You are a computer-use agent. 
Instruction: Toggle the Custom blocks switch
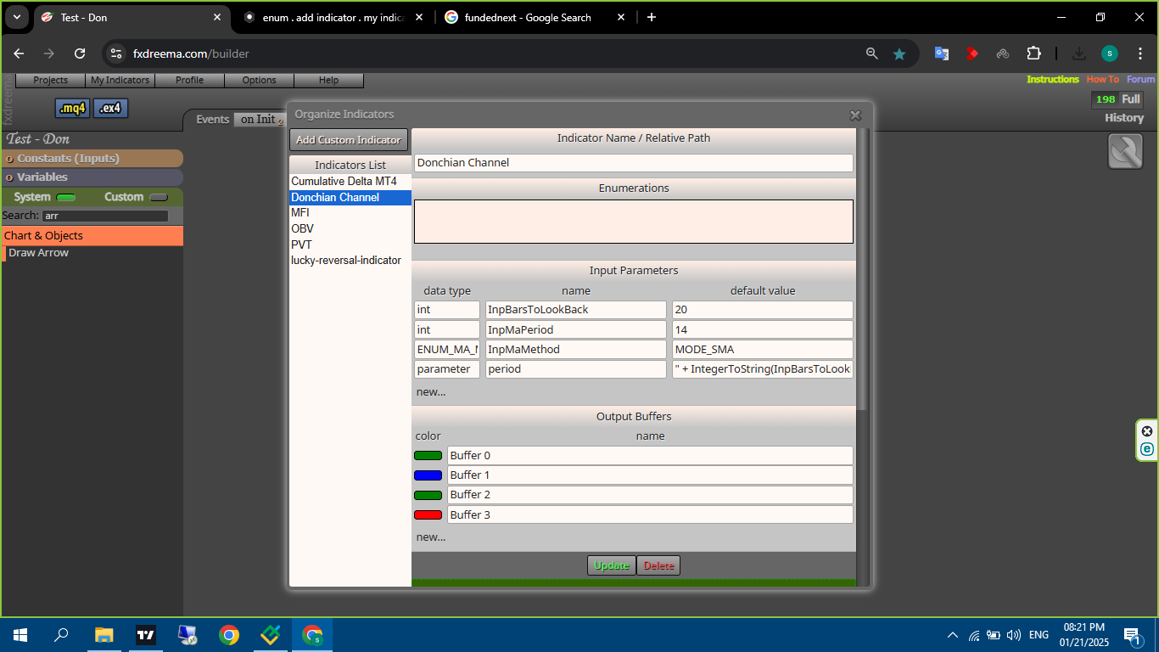(x=159, y=197)
